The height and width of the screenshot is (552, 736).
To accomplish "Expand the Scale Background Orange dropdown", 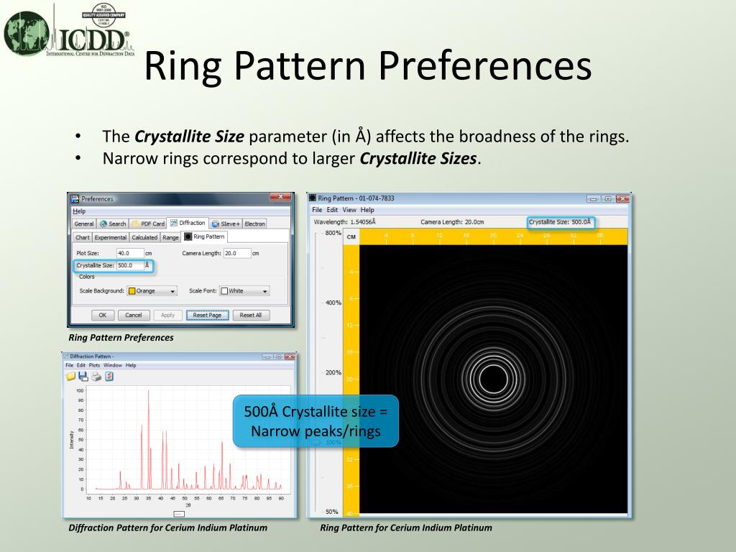I will (x=152, y=291).
